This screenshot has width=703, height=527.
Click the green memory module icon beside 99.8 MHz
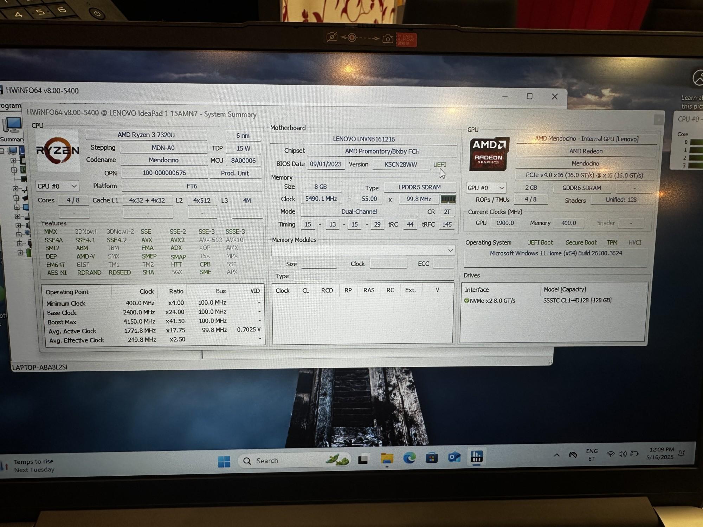click(x=448, y=200)
